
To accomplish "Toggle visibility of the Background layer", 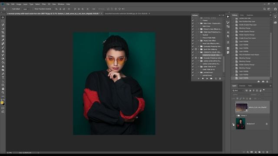I will coord(233,124).
